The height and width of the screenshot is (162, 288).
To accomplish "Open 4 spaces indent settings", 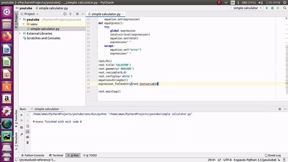I will [x=239, y=160].
